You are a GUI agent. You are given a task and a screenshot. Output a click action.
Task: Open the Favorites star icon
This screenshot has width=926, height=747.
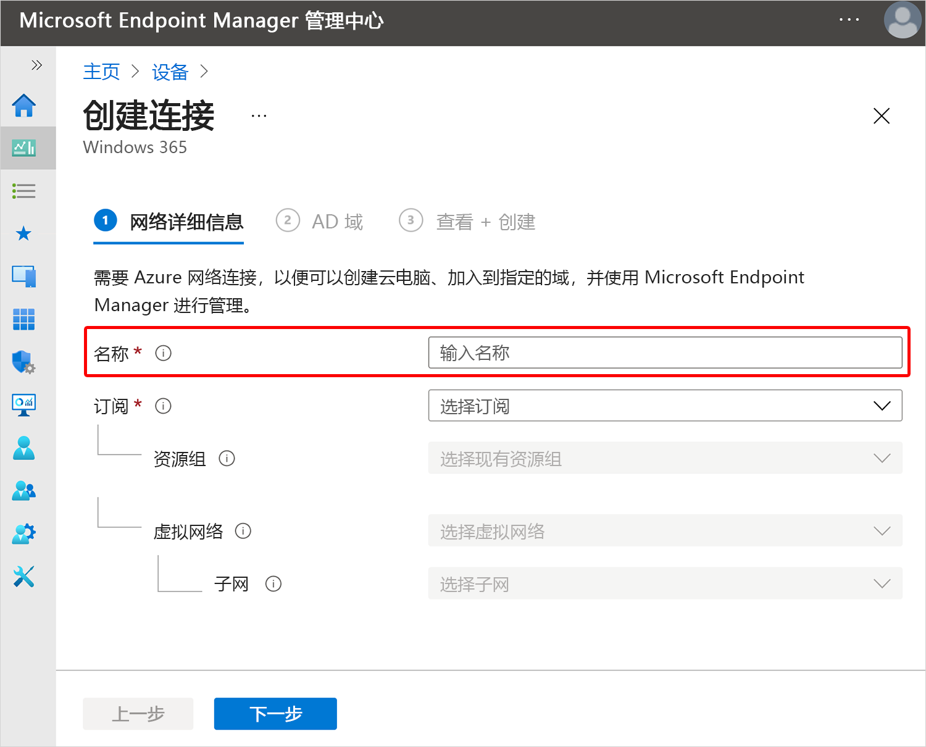pos(24,233)
